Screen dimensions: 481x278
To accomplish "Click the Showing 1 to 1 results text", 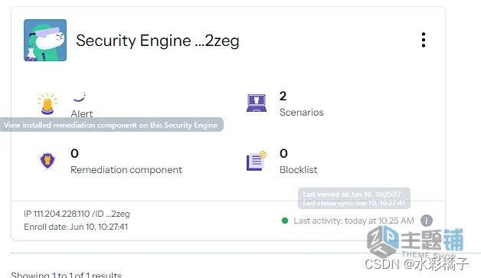I will 67,275.
